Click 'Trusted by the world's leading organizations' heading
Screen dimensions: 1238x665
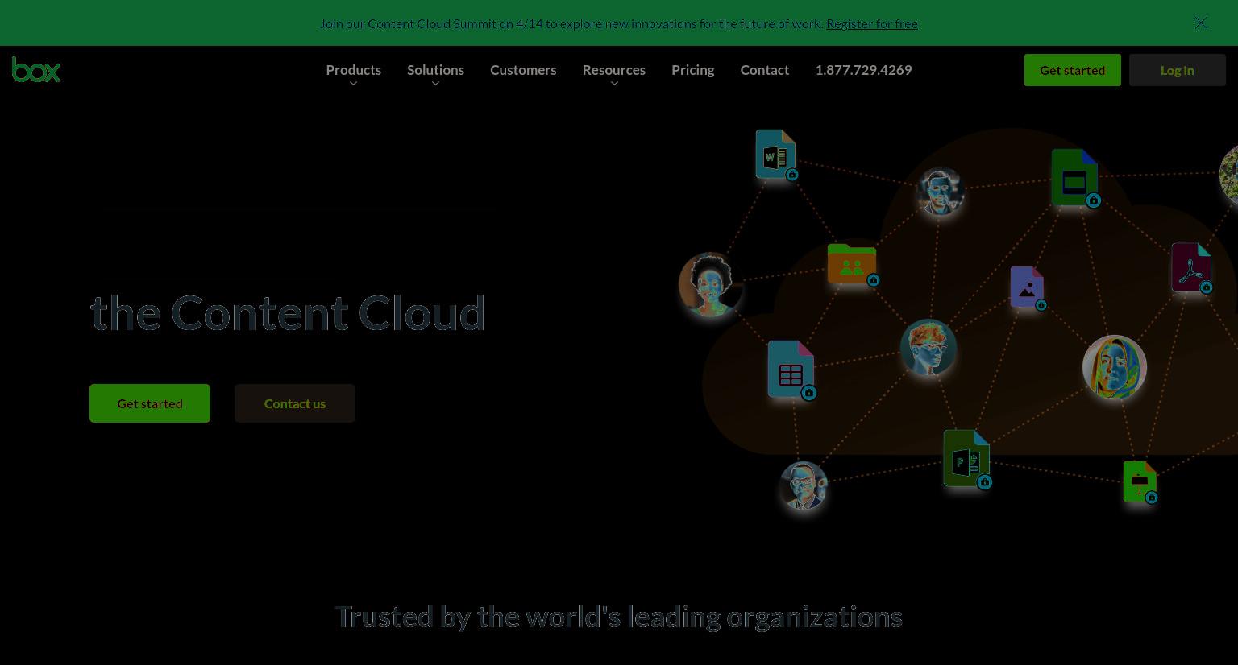pyautogui.click(x=619, y=617)
